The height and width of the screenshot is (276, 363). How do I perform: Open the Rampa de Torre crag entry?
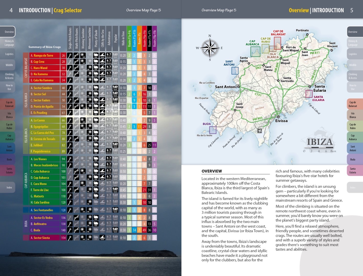(45, 55)
